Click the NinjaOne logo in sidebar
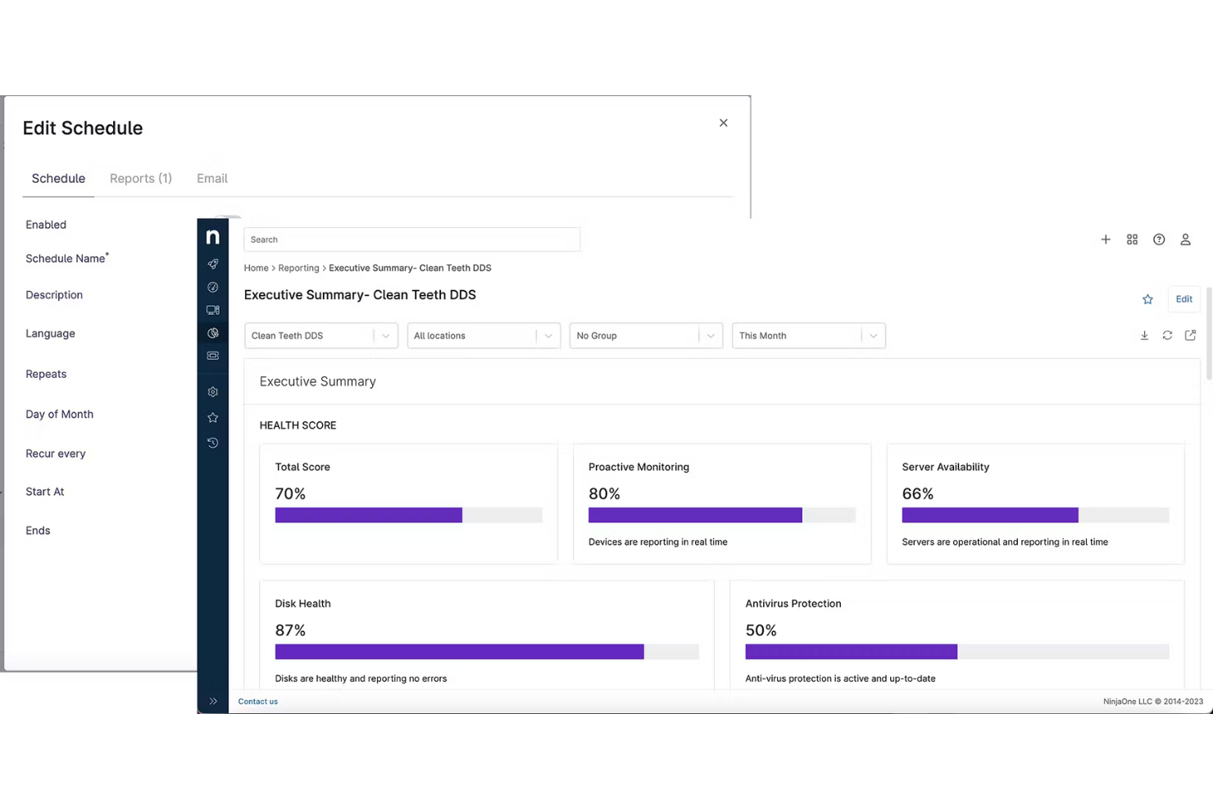Screen dimensions: 1213x809 pyautogui.click(x=212, y=237)
